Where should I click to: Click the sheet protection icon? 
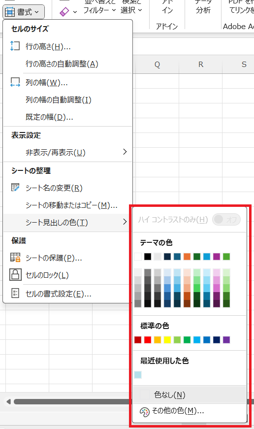15,258
